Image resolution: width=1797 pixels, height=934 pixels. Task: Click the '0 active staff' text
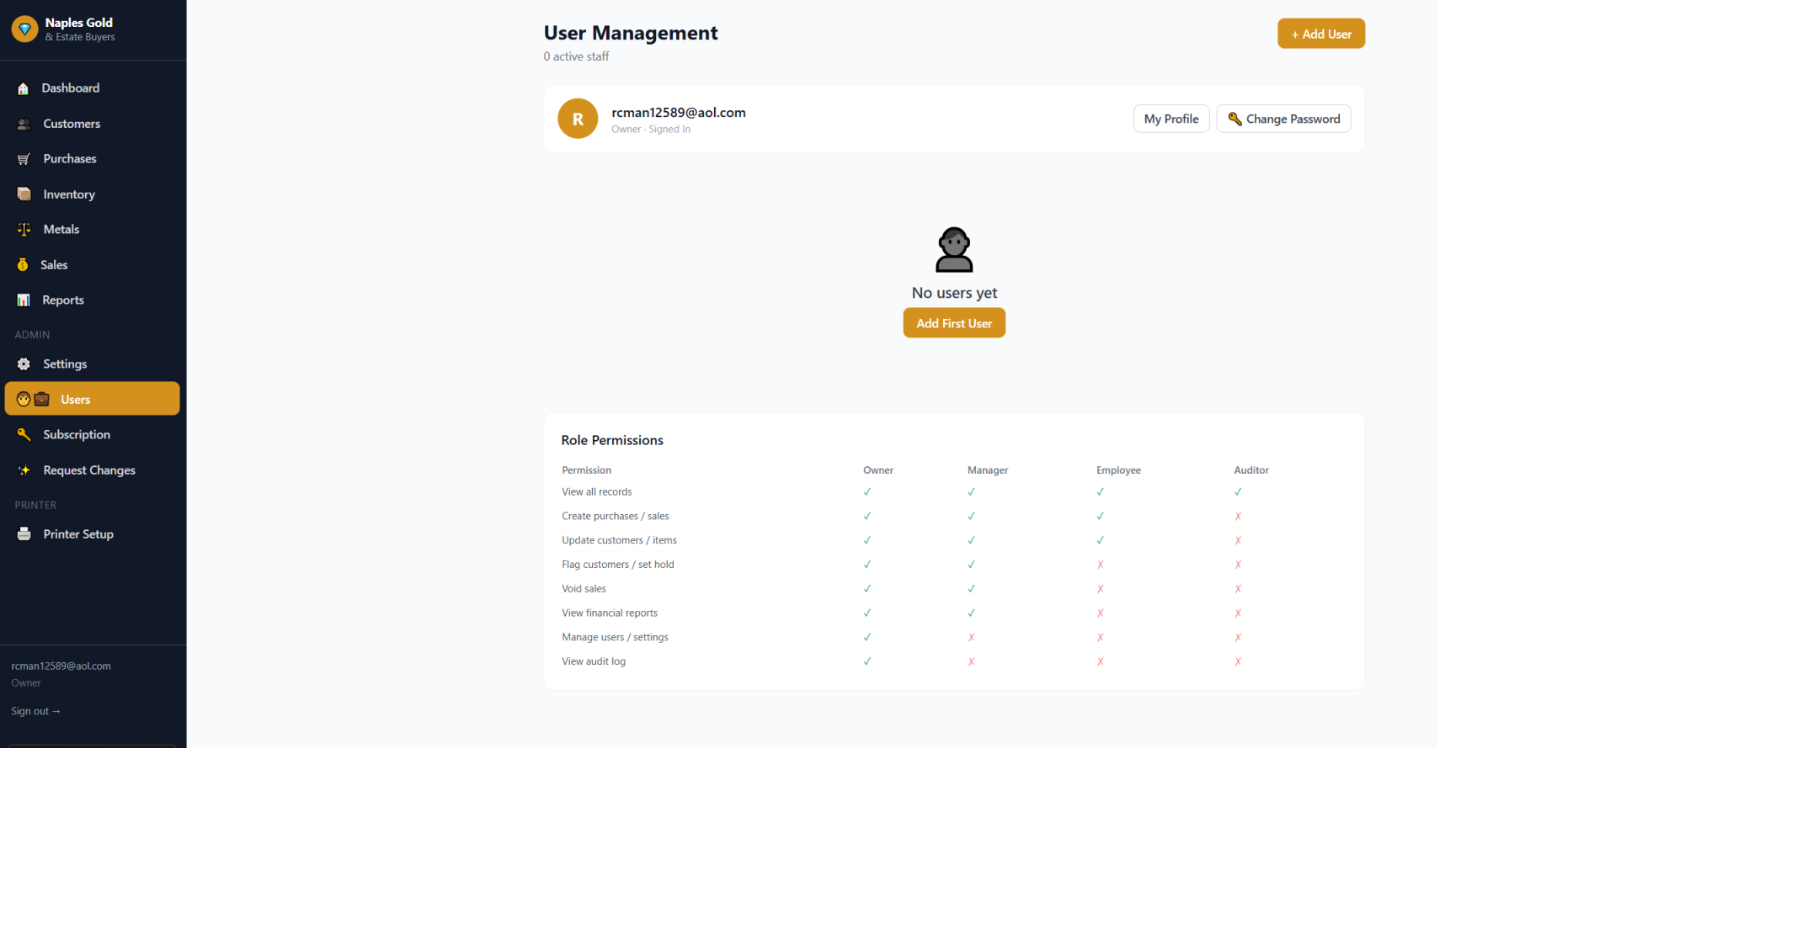coord(576,56)
